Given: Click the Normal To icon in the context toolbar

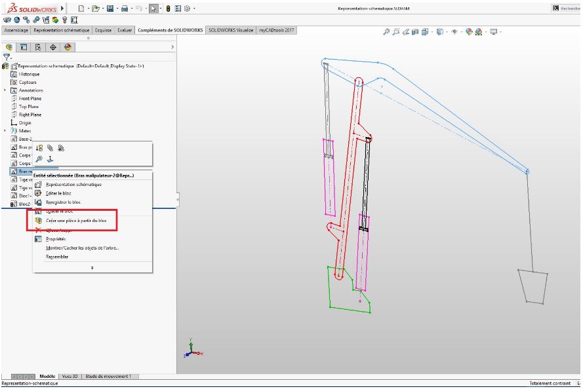Looking at the screenshot, I should pos(50,159).
